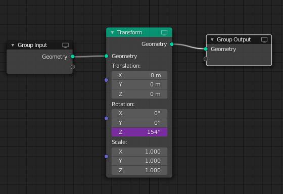Click Rotation Y field showing 0°
The image size is (283, 194).
click(139, 123)
